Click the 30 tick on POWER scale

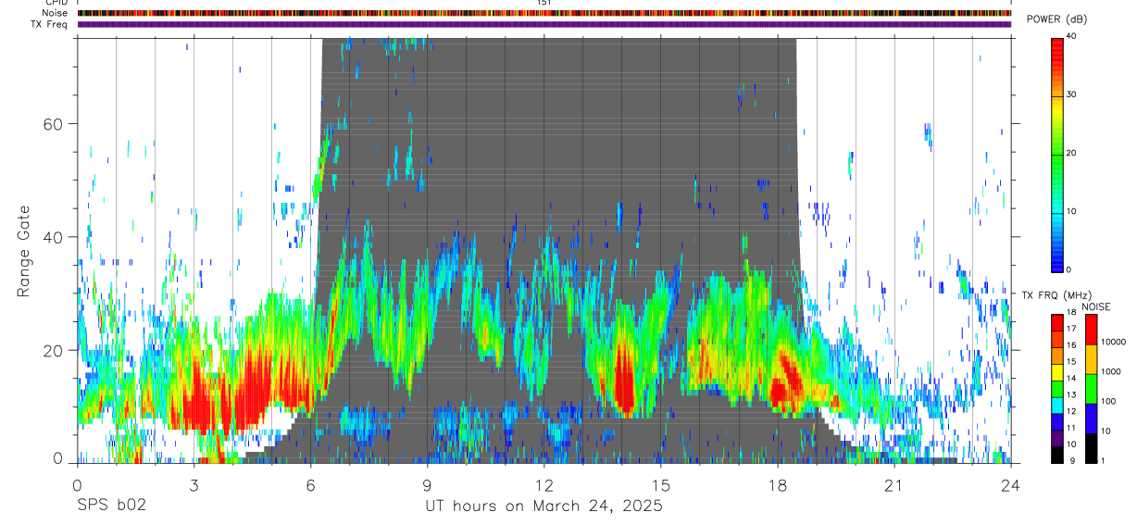click(1071, 94)
